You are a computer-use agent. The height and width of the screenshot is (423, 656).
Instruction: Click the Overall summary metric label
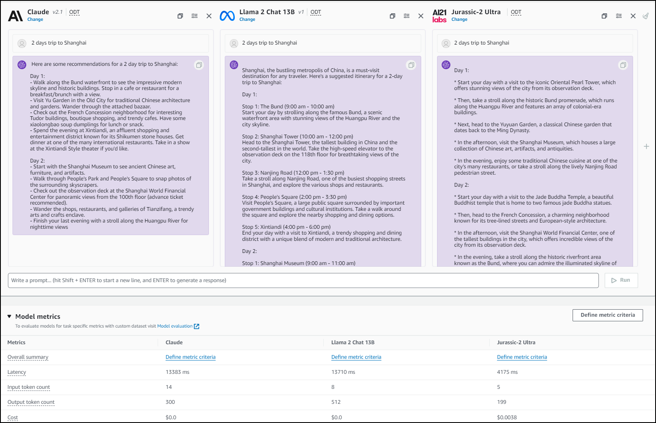point(28,357)
